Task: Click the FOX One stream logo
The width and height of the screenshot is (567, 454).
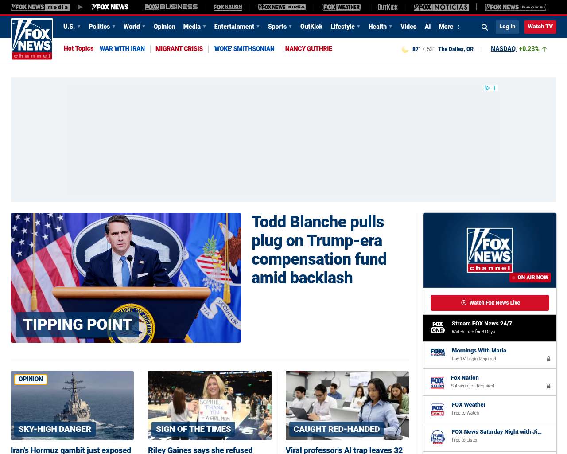Action: coord(438,328)
